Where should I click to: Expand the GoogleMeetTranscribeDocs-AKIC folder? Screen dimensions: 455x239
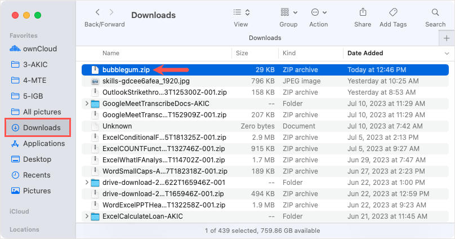(86, 104)
